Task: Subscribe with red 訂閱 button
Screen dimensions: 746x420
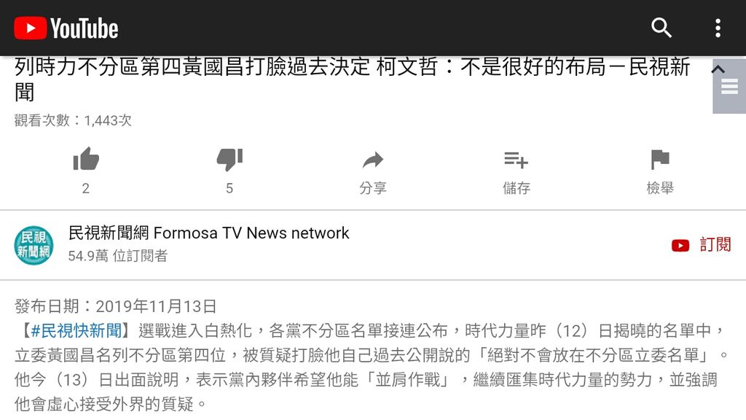Action: (x=701, y=245)
